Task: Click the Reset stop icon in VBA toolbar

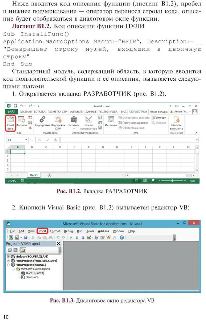Action: point(83,237)
